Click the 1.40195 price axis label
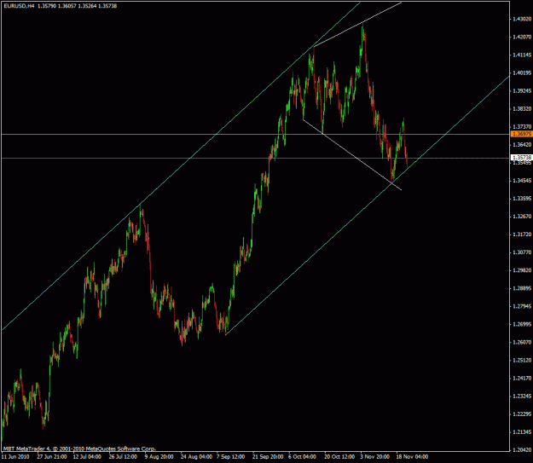 [522, 72]
